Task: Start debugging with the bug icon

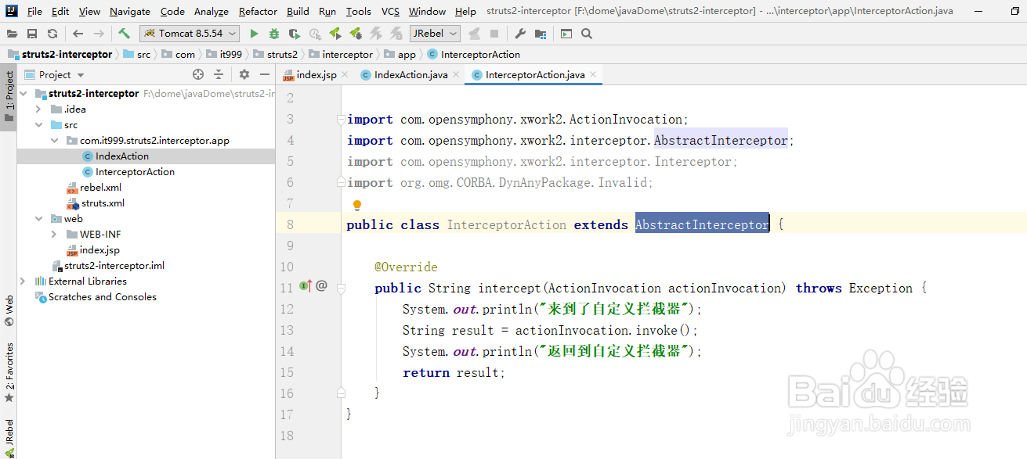Action: coord(274,34)
